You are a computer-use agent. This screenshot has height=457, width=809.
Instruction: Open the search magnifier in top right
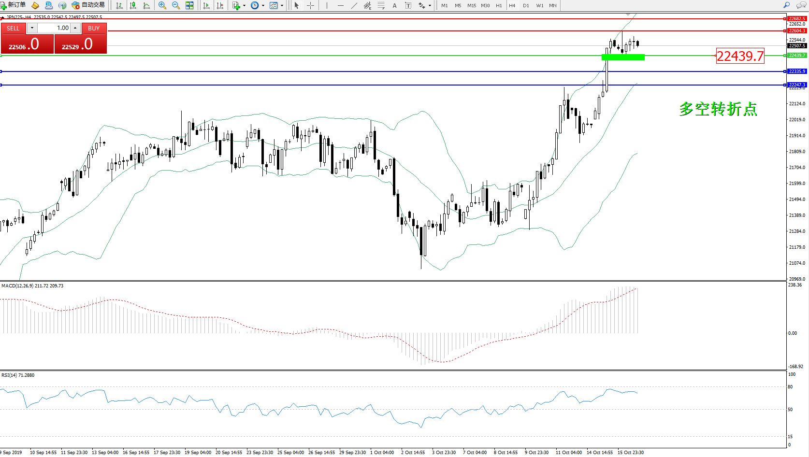point(786,5)
